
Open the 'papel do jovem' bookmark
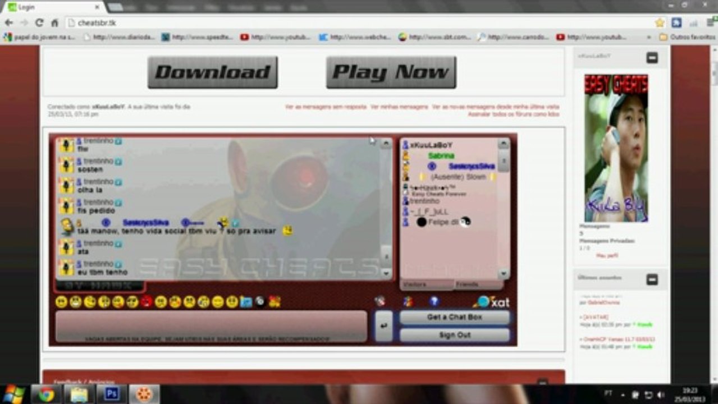[x=39, y=37]
